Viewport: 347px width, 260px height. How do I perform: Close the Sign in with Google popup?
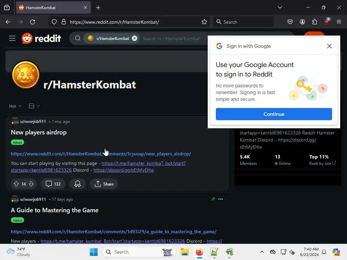(329, 46)
